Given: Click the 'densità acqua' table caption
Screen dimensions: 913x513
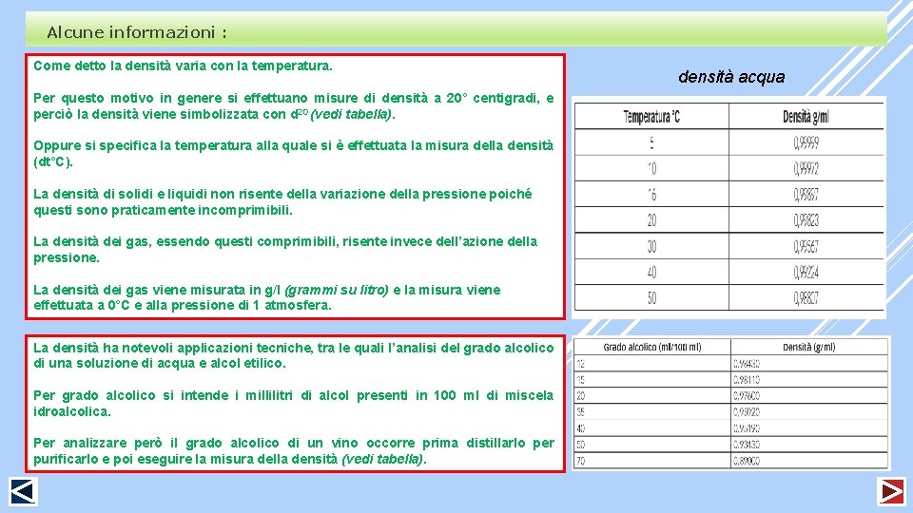Looking at the screenshot, I should pos(731,77).
